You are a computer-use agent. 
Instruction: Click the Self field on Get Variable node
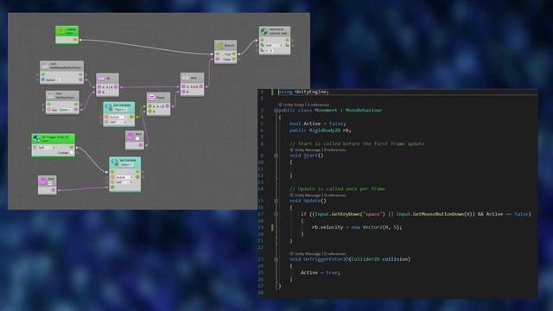(x=118, y=122)
